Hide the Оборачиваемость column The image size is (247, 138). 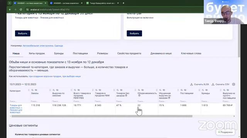coord(142,90)
